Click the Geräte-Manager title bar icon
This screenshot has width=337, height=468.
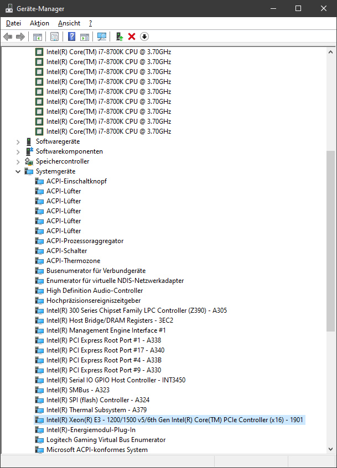pyautogui.click(x=9, y=8)
